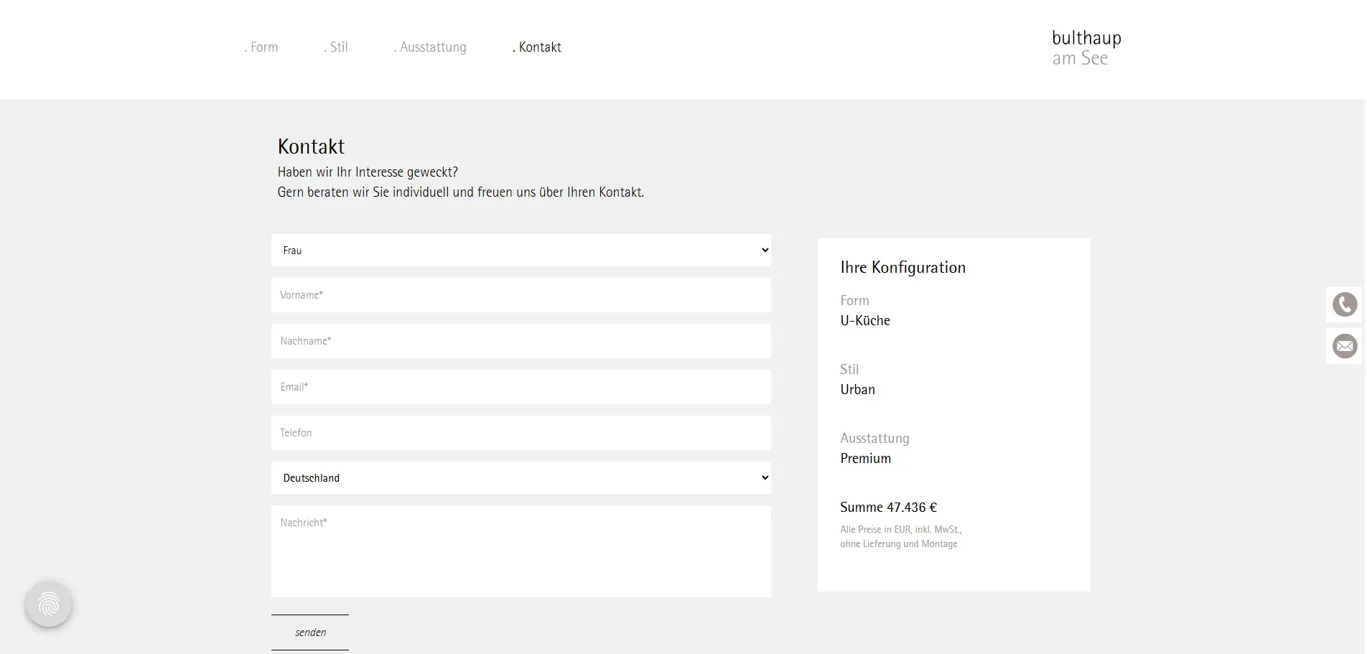Viewport: 1367px width, 654px height.
Task: Open the salutation dropdown showing Frau
Action: tap(521, 251)
